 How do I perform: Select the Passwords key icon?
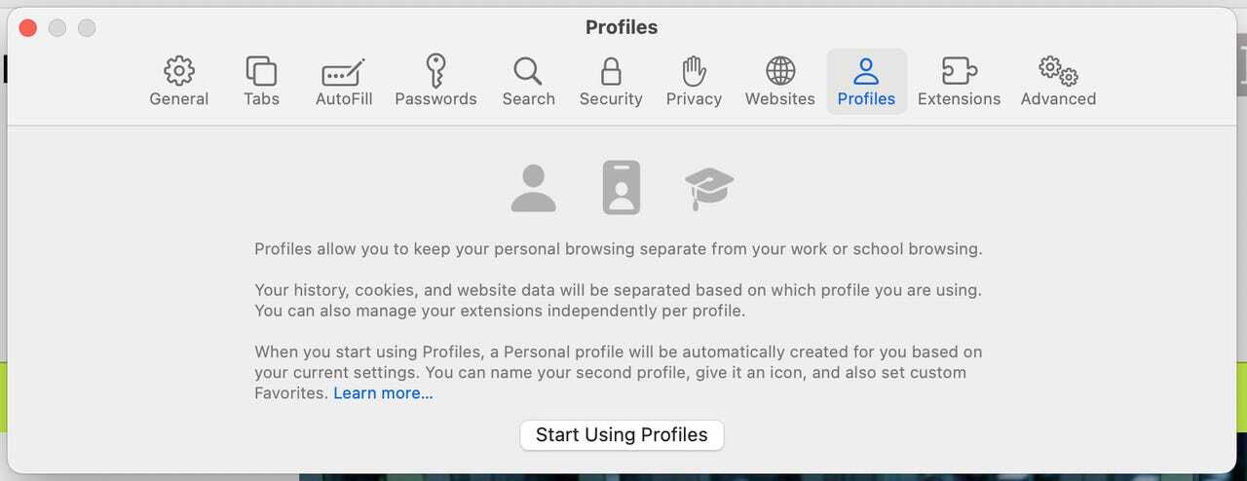(435, 81)
